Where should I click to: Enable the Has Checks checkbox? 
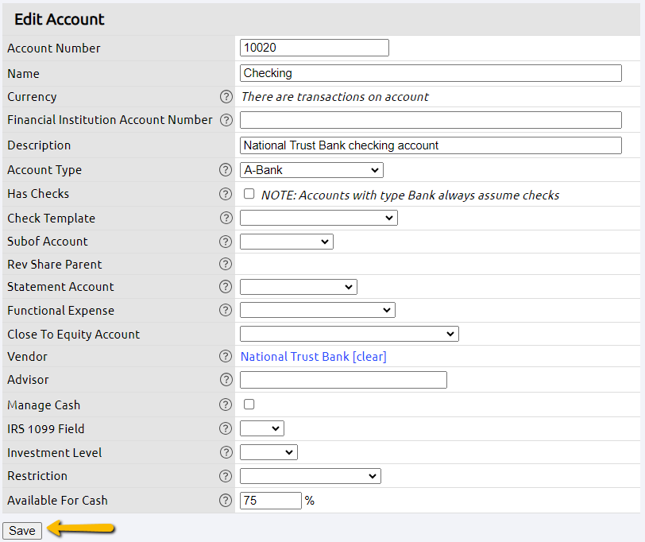[249, 194]
